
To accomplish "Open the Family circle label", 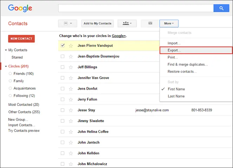I will (19, 81).
